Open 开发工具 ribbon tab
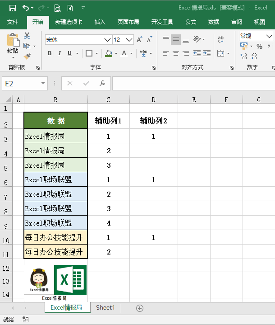Viewport: 275px width, 325px height. coord(162,22)
